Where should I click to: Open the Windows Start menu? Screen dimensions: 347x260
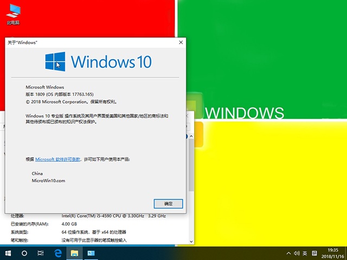(x=8, y=253)
